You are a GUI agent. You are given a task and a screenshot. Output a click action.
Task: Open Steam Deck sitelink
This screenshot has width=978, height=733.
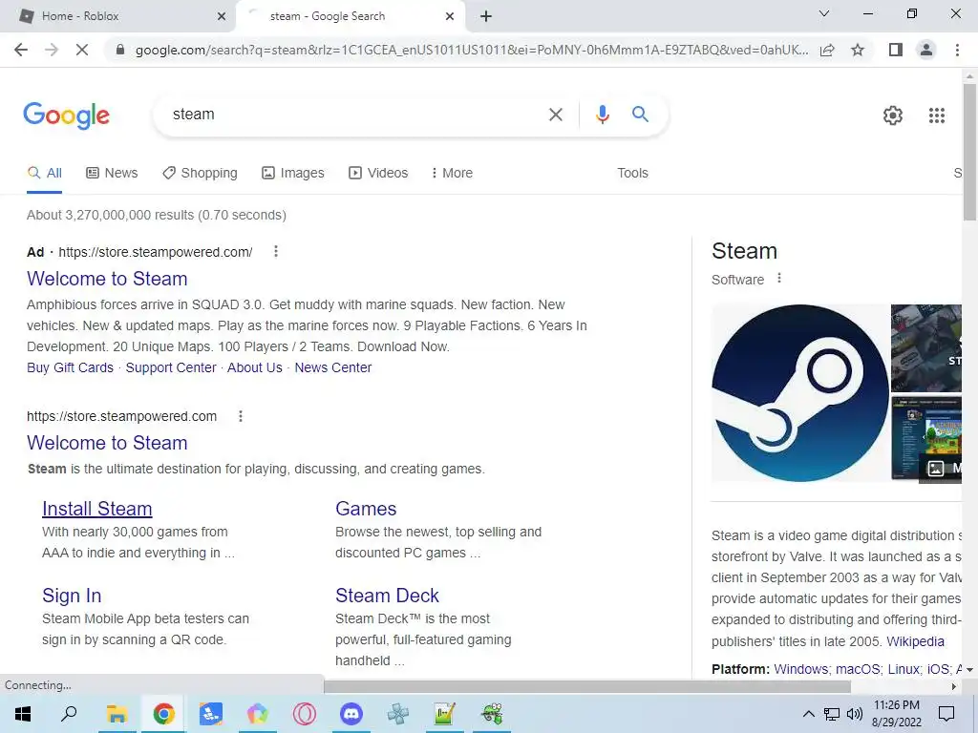(x=387, y=596)
